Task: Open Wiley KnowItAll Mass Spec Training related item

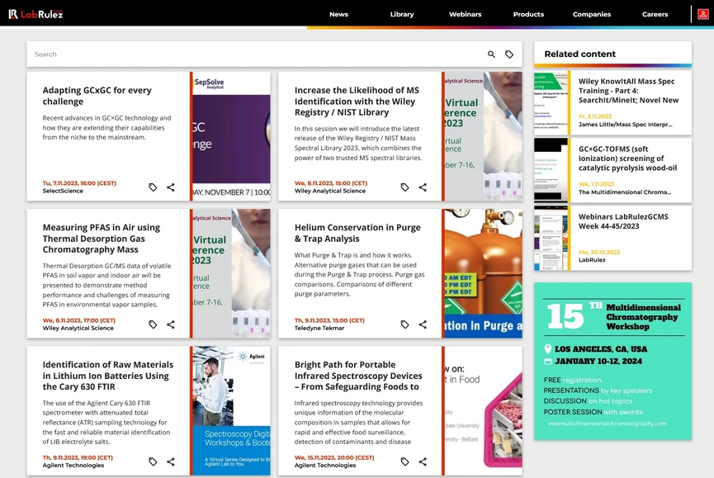Action: pyautogui.click(x=628, y=91)
